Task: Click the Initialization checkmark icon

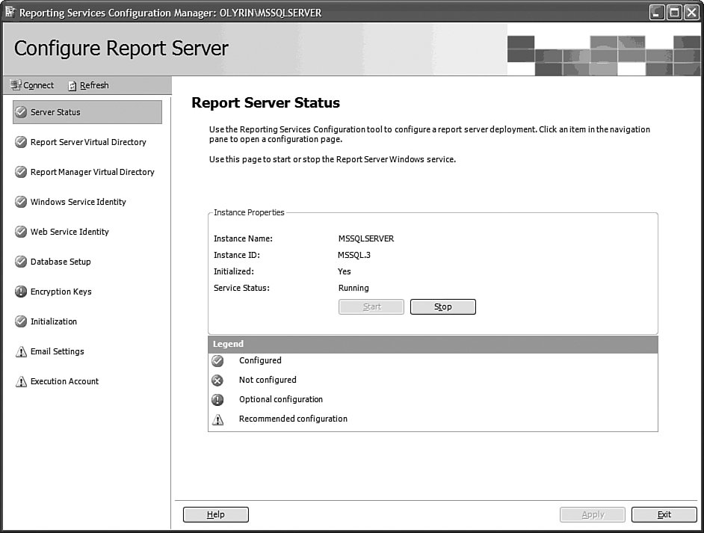Action: tap(21, 321)
